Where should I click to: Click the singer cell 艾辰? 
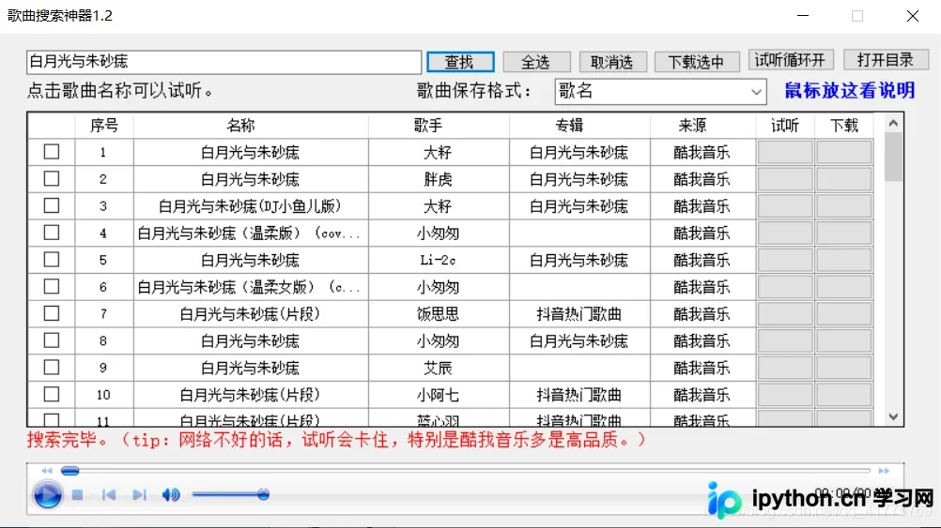(438, 368)
